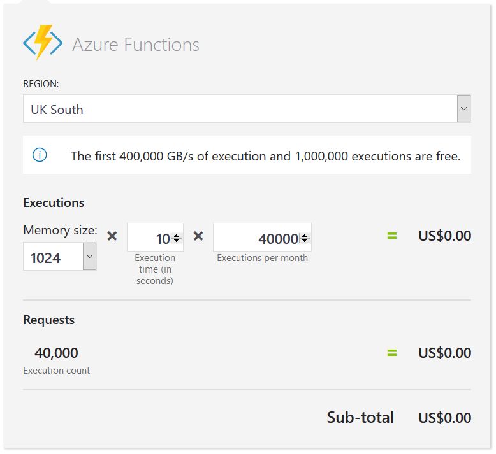
Task: Click the Executions per month caption
Action: click(x=262, y=258)
